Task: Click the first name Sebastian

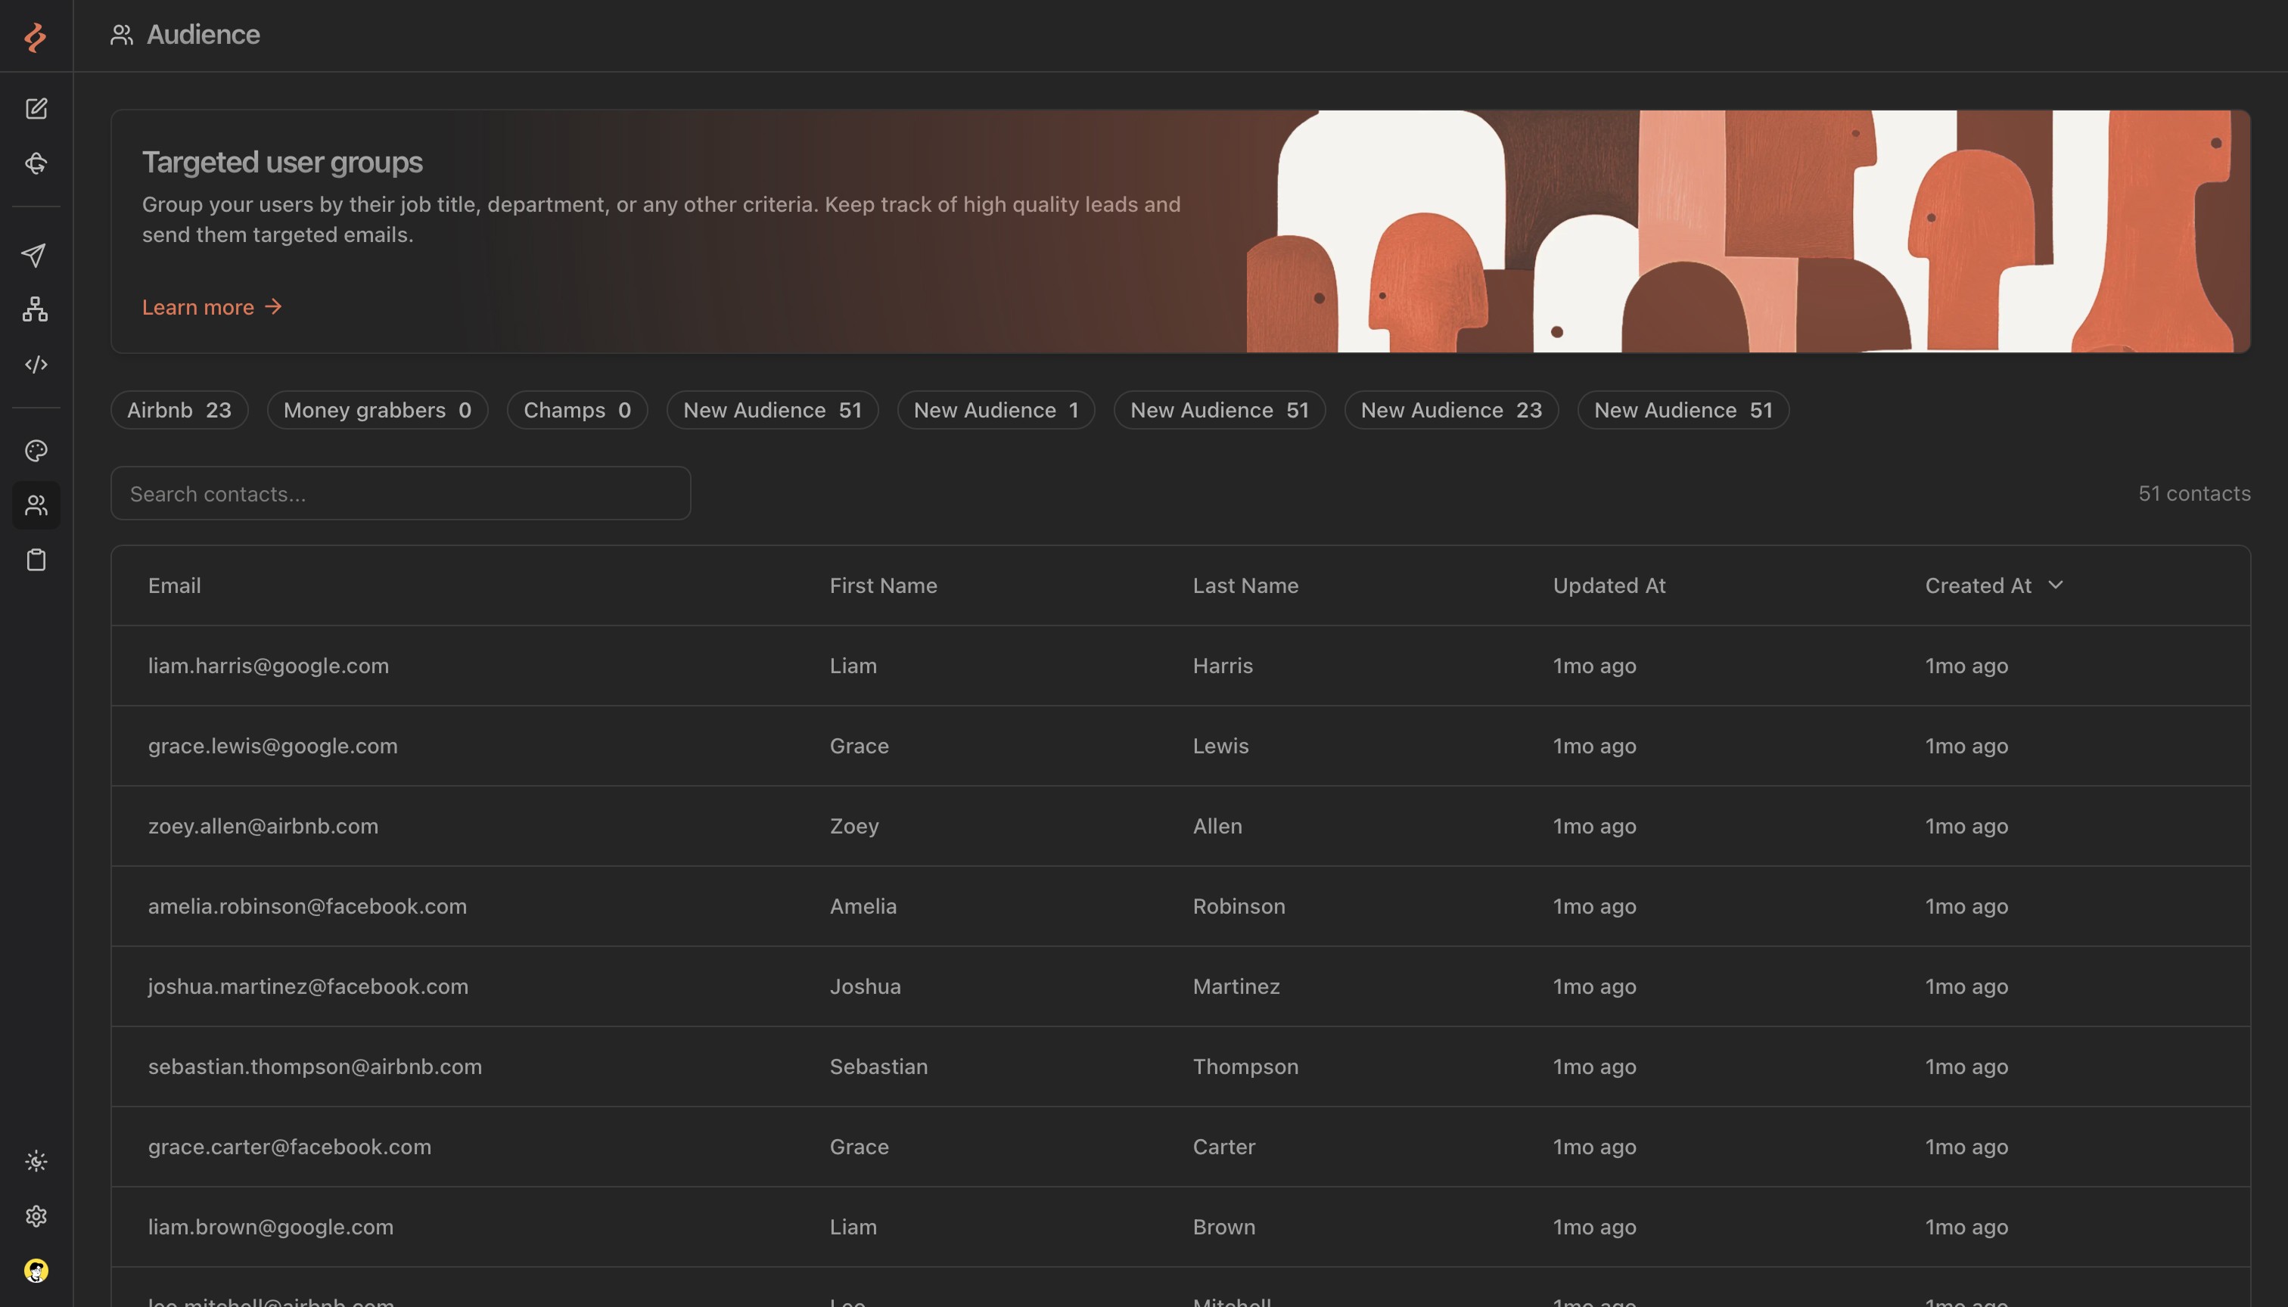Action: coord(878,1066)
